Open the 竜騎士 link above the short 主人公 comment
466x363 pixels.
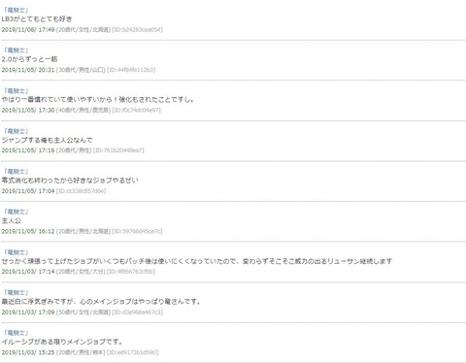tap(16, 212)
